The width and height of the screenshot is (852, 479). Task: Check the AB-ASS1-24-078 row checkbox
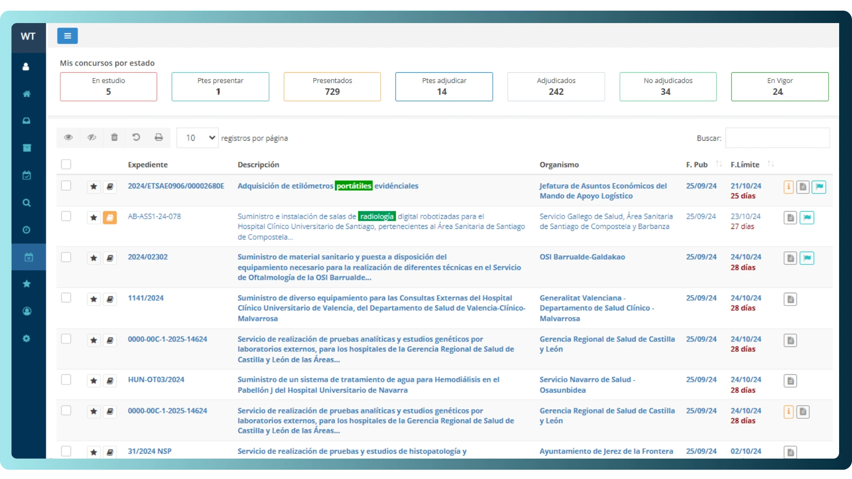[66, 216]
